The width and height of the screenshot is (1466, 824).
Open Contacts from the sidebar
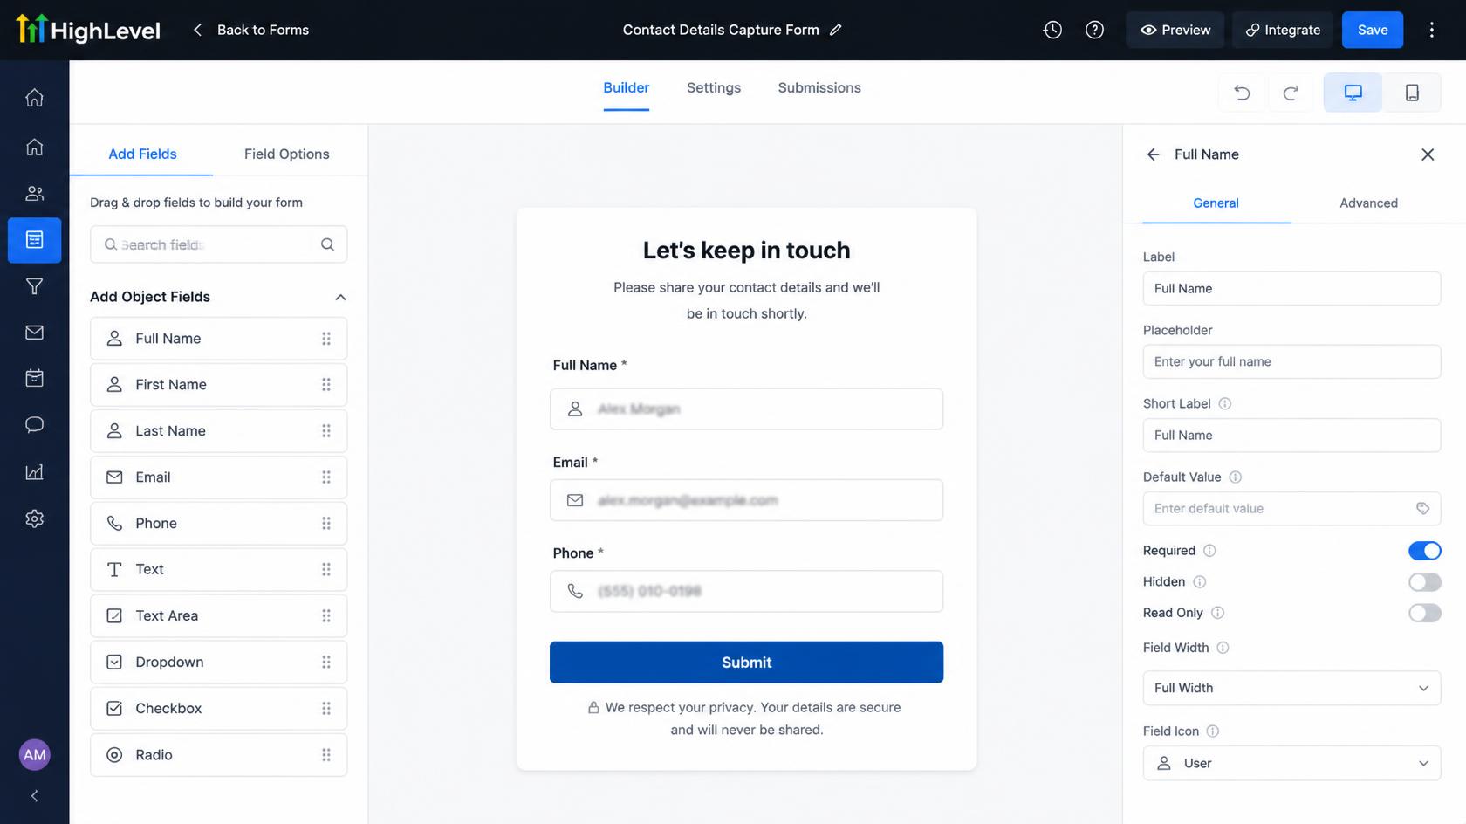point(35,194)
